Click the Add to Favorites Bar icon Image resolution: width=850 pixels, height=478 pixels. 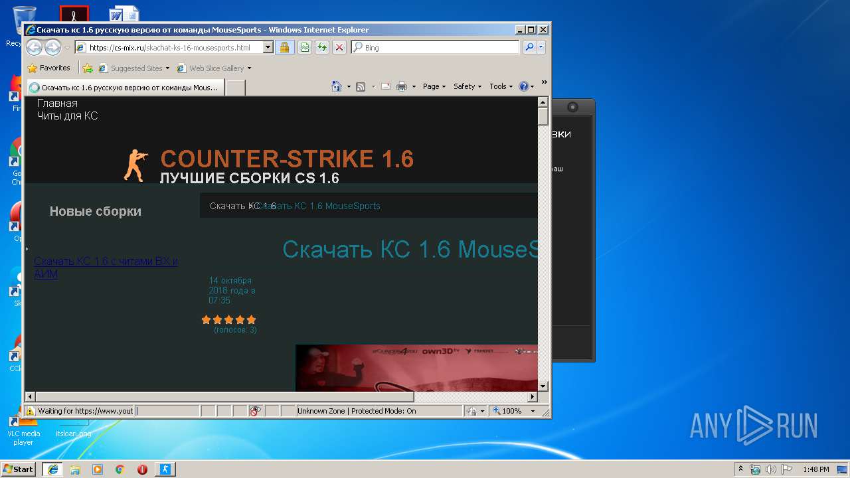point(88,68)
